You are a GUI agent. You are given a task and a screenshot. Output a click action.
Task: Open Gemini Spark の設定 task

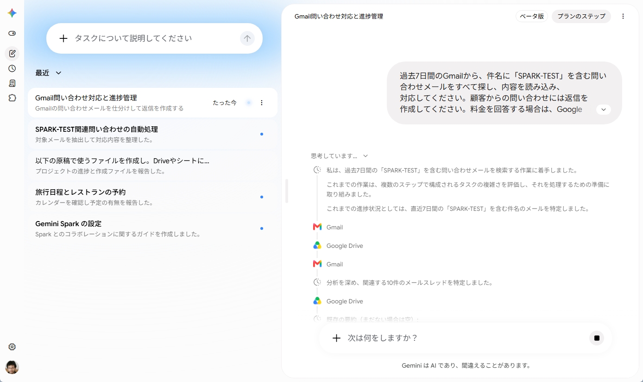tap(152, 228)
